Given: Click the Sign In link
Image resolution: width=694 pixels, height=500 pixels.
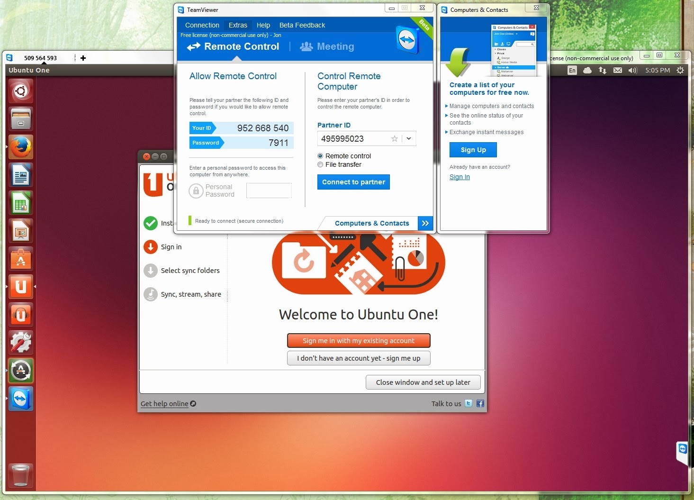Looking at the screenshot, I should [x=460, y=177].
